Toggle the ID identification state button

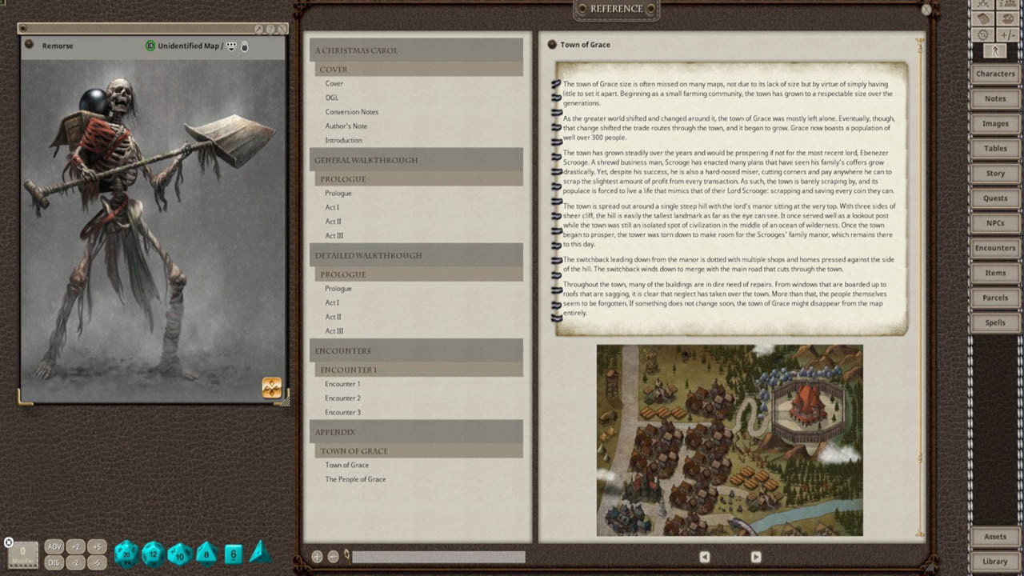(x=150, y=46)
